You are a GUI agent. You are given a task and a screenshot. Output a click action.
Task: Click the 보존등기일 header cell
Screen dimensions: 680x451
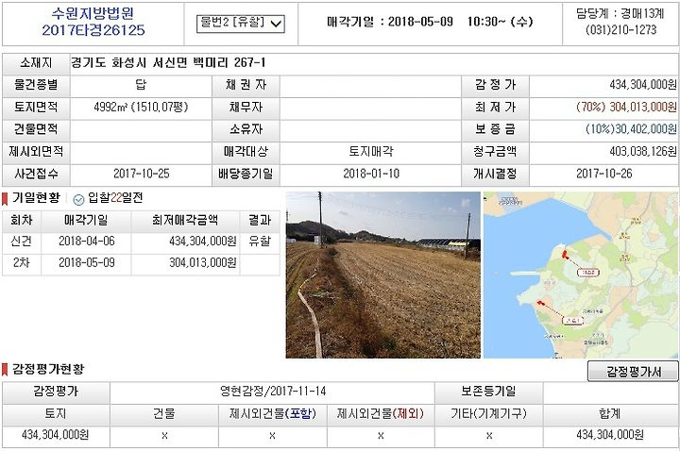(x=489, y=392)
